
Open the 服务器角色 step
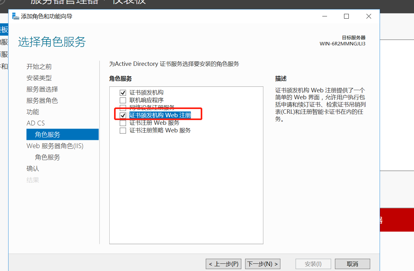[x=42, y=101]
